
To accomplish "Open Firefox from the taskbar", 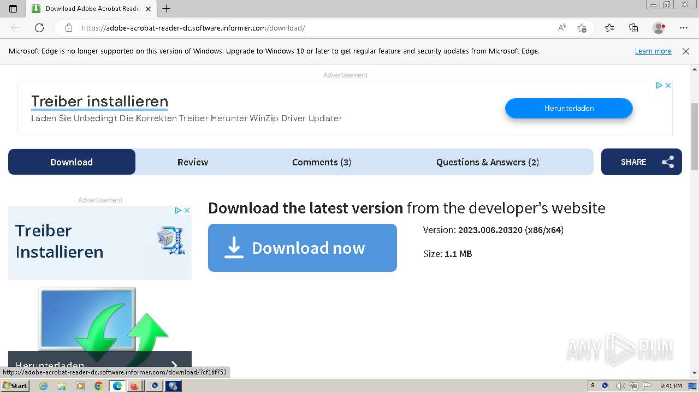I will pyautogui.click(x=135, y=386).
